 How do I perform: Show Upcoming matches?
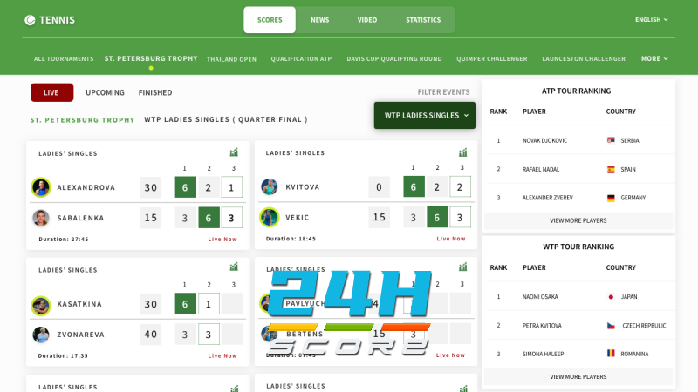(x=105, y=92)
